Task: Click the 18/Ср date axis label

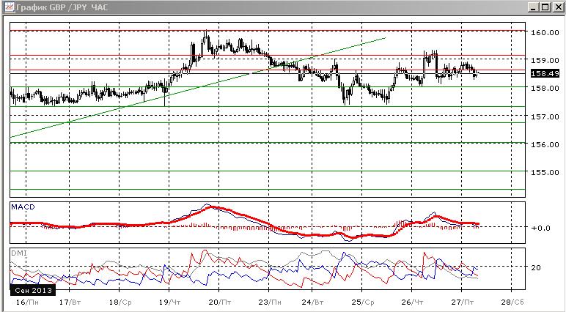Action: pyautogui.click(x=120, y=302)
